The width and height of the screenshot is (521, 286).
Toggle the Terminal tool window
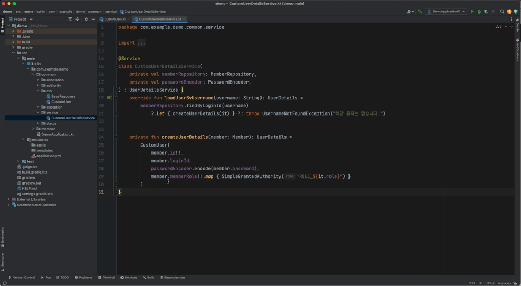point(106,277)
